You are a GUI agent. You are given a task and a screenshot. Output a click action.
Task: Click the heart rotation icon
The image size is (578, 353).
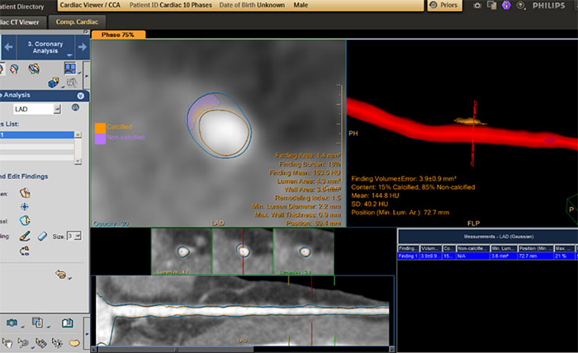[34, 68]
